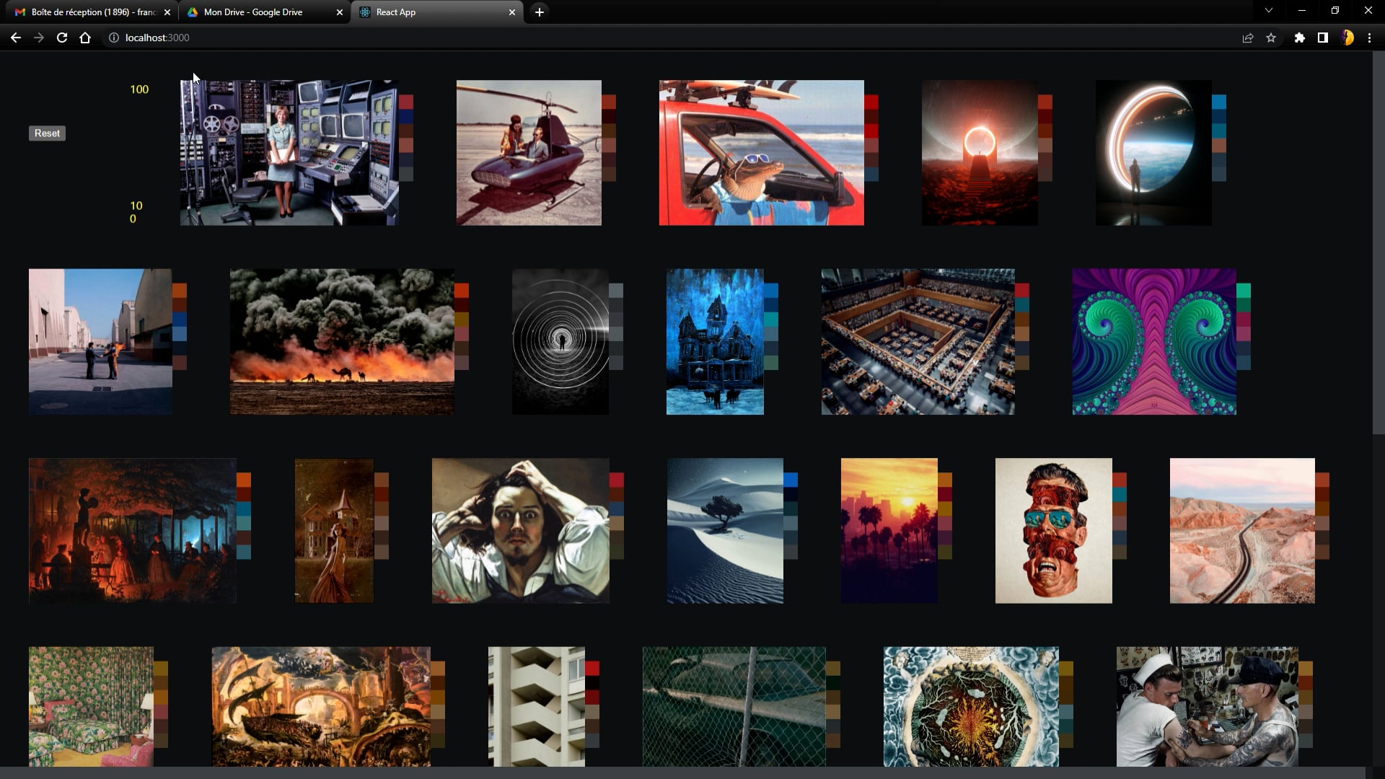Open a new browser tab
This screenshot has width=1385, height=779.
point(539,12)
